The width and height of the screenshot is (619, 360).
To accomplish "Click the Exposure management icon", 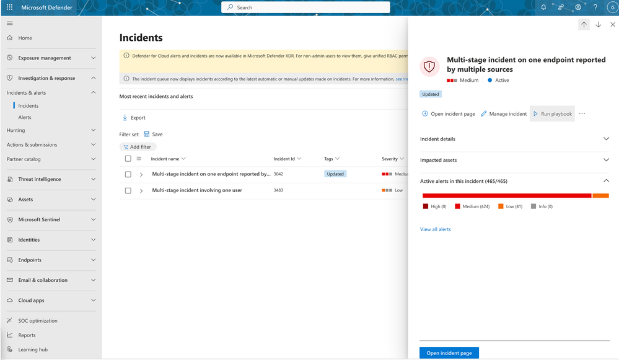I will click(10, 58).
